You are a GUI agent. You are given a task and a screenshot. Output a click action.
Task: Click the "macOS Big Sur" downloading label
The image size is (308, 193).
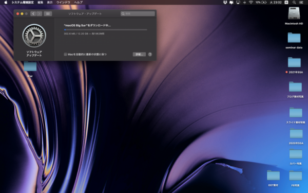click(x=87, y=25)
